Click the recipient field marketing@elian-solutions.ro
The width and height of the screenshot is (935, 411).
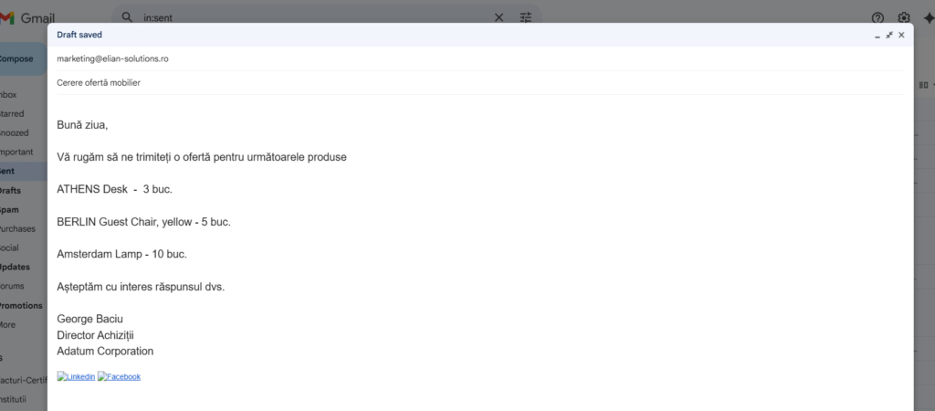pyautogui.click(x=112, y=58)
